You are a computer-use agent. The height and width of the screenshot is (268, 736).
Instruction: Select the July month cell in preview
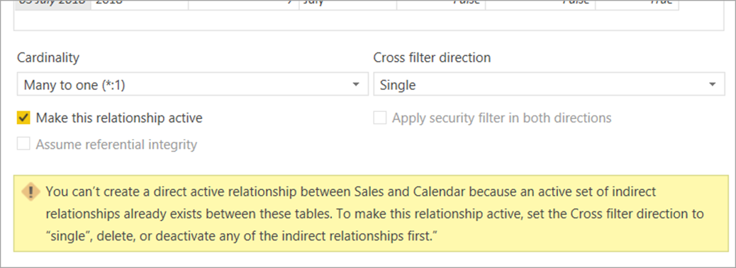pyautogui.click(x=348, y=4)
